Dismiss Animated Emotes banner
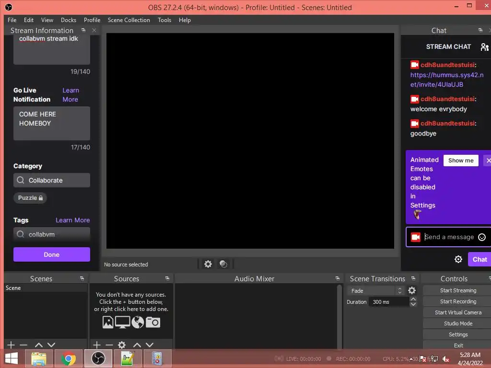 coord(488,161)
